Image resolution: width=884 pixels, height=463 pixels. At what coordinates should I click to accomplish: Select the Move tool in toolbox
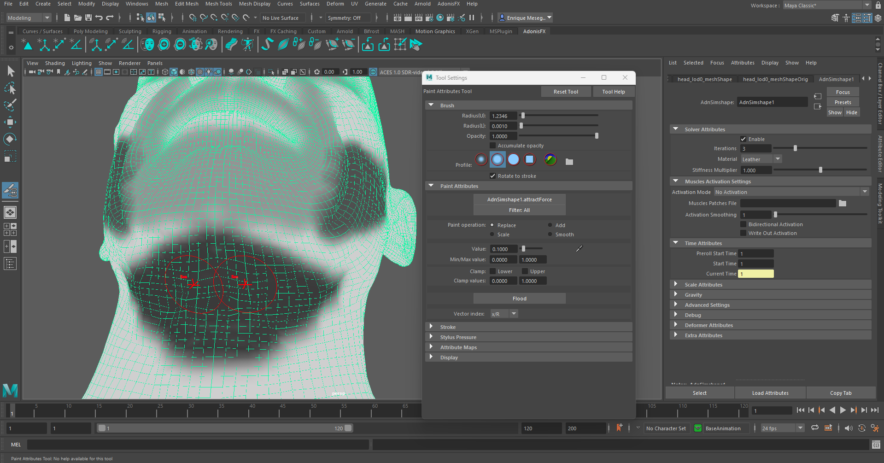pyautogui.click(x=10, y=122)
